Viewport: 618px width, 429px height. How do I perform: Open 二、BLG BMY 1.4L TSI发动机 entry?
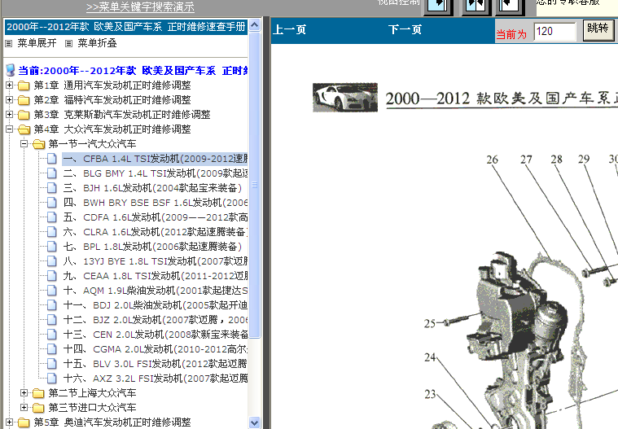(155, 173)
